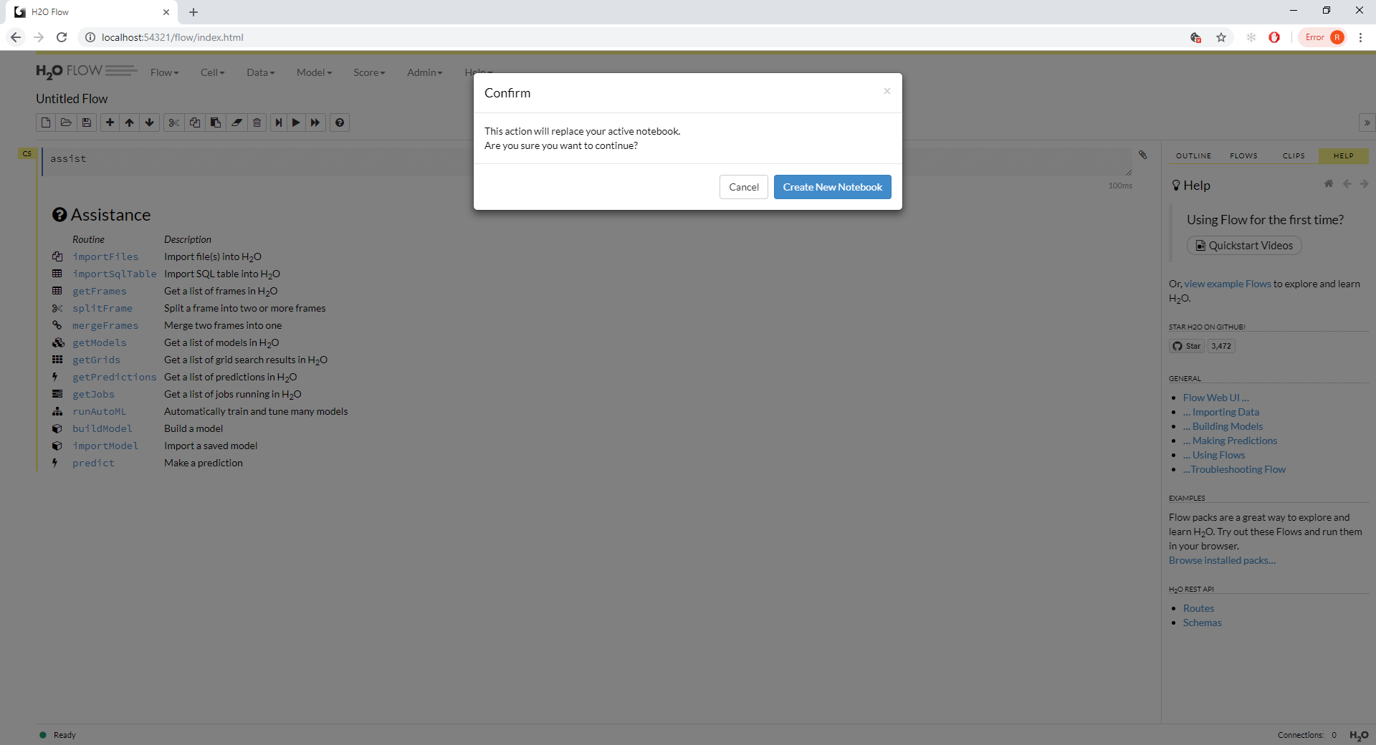Select the HELP tab

(1344, 155)
